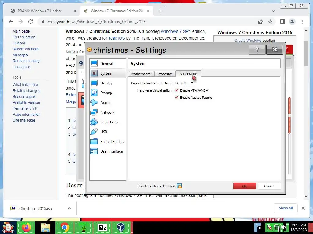Launch Firefox from the taskbar
Viewport: 313px width, 234px height.
pyautogui.click(x=27, y=227)
